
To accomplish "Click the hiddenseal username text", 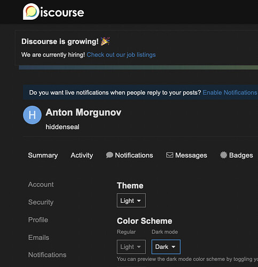I will (62, 127).
